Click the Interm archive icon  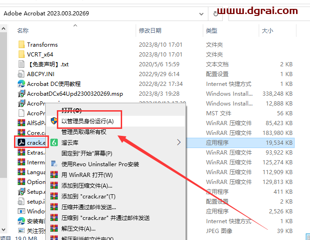click(x=21, y=162)
